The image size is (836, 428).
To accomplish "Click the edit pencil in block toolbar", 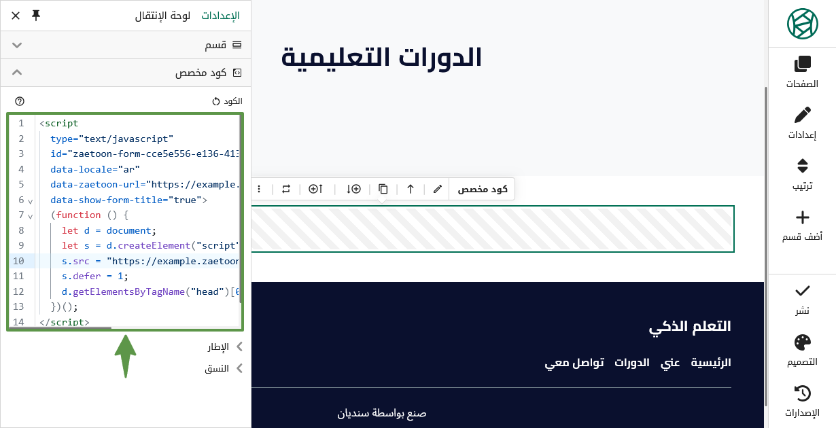I will [437, 189].
